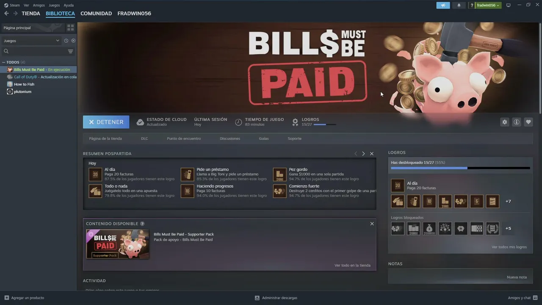The image size is (542, 305).
Task: Close the post-game summary panel
Action: 372,154
